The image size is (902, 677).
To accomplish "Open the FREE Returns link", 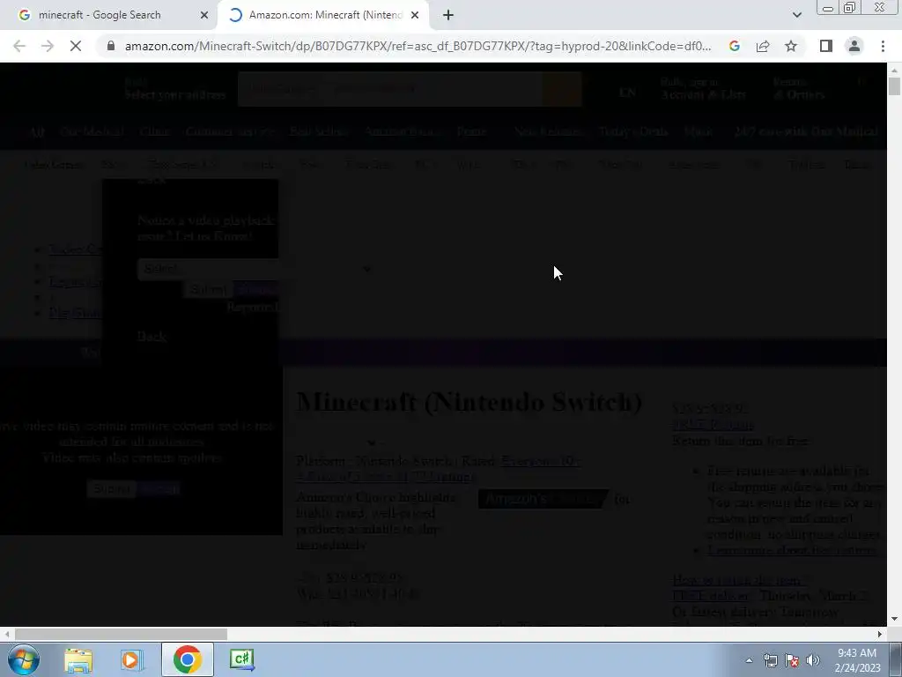I will coord(713,425).
